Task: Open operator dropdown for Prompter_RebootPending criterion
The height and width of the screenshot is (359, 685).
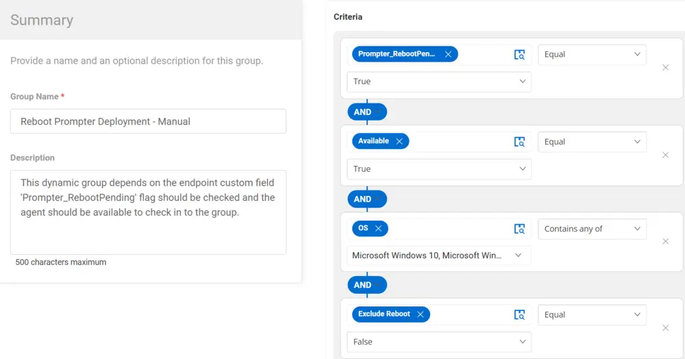Action: pyautogui.click(x=592, y=55)
